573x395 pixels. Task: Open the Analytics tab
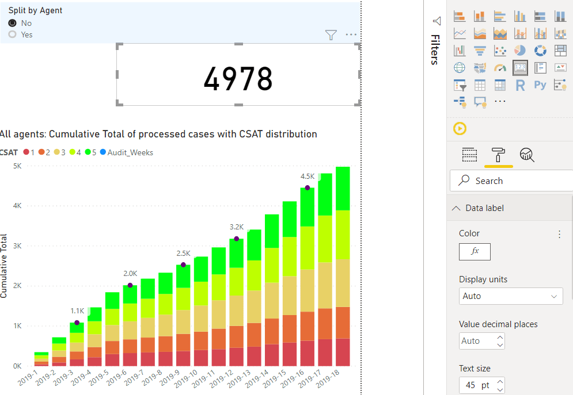[x=527, y=154]
